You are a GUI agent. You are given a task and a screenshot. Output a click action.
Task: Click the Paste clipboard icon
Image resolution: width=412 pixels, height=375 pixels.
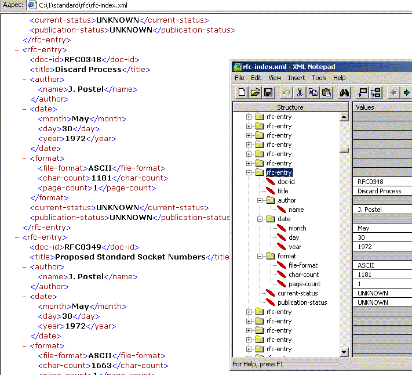(326, 92)
